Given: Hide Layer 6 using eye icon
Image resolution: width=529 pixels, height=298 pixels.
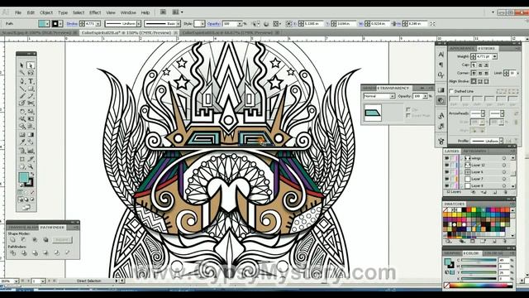Looking at the screenshot, I should click(446, 172).
